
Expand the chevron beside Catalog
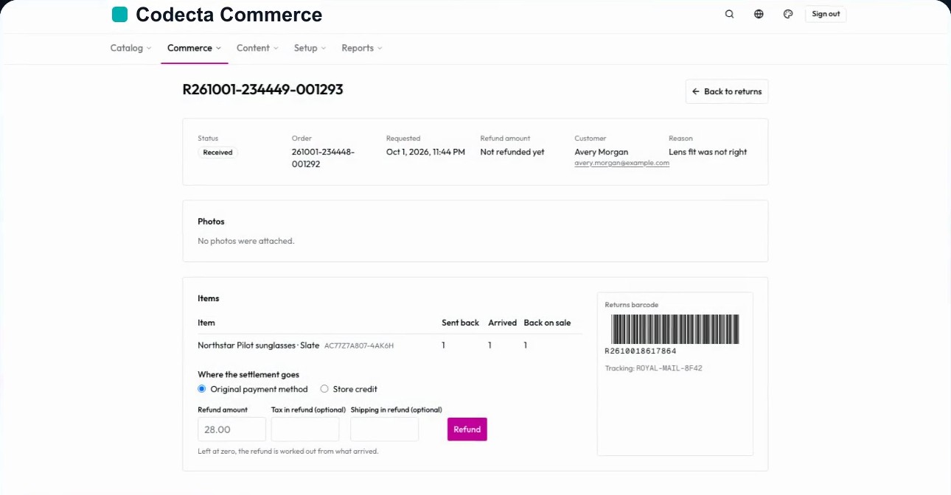point(149,49)
